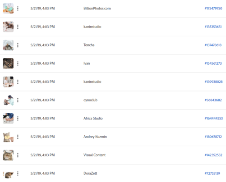Image resolution: width=226 pixels, height=182 pixels.
Task: Open more options for cynoclub row
Action: [18, 100]
